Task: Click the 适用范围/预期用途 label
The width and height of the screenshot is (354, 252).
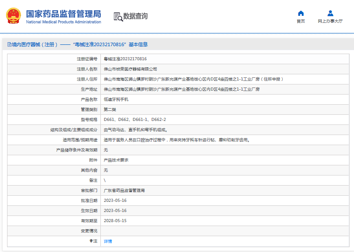Action: pos(80,140)
